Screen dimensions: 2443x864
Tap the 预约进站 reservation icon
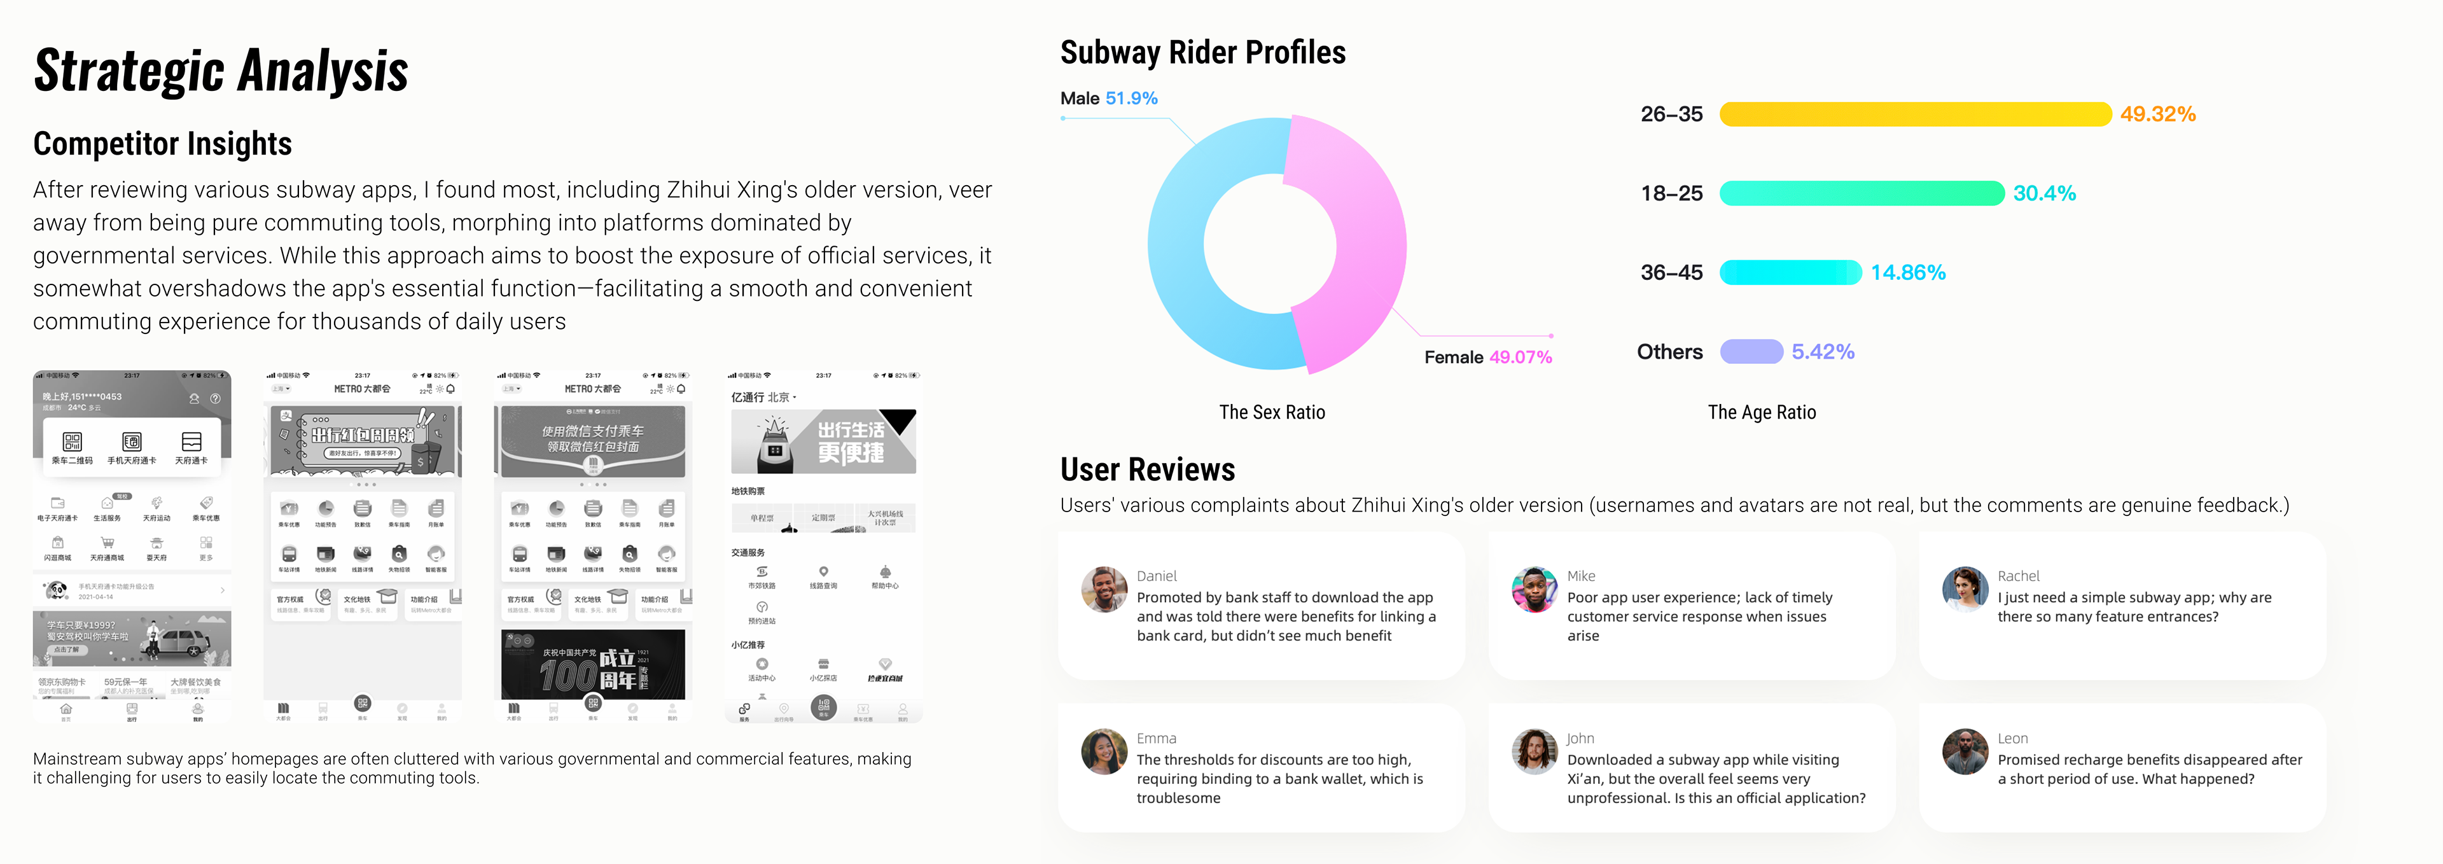pos(762,607)
